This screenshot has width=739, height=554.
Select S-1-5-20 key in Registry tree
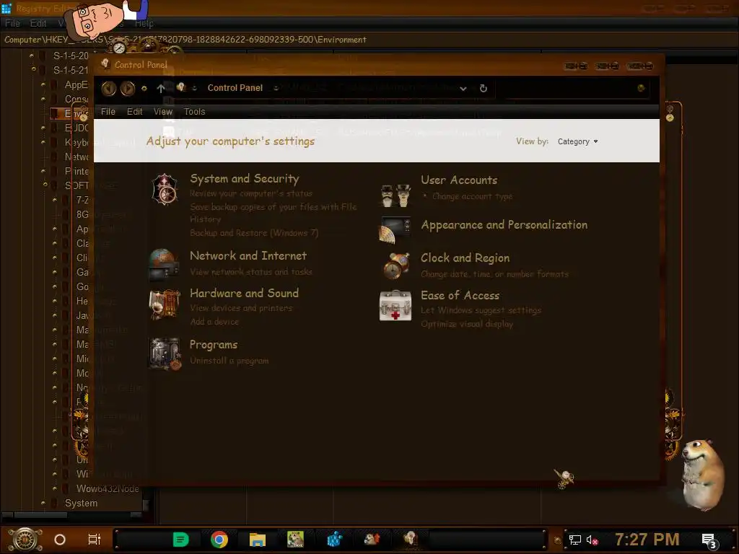(71, 56)
